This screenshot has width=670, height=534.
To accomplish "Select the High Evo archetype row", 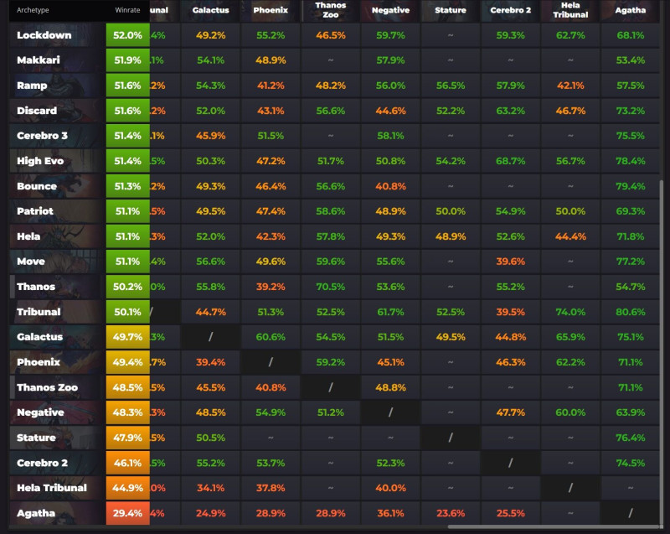I will point(40,161).
